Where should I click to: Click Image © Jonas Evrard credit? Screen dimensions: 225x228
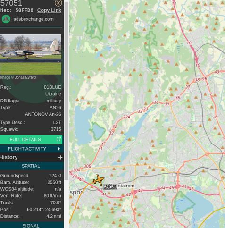click(18, 77)
